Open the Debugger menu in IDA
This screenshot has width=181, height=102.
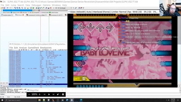coord(36,5)
